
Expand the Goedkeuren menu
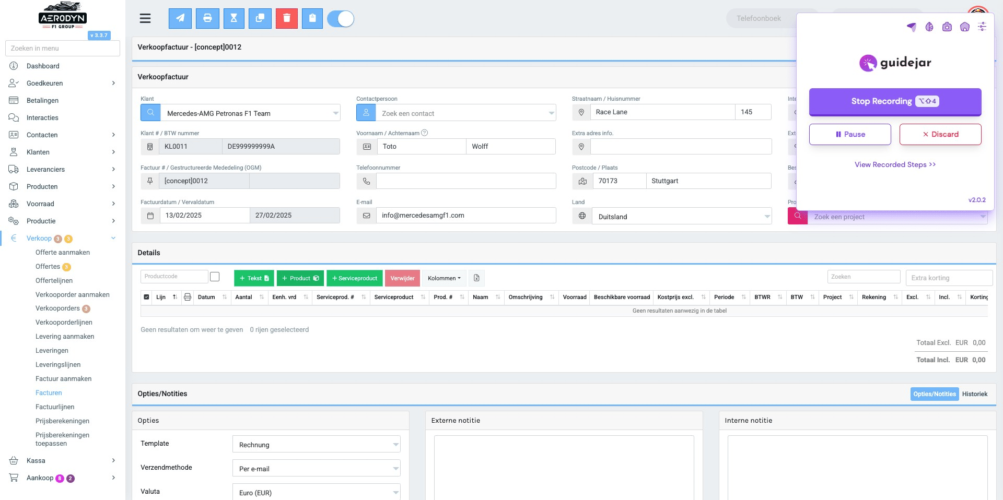click(x=63, y=83)
